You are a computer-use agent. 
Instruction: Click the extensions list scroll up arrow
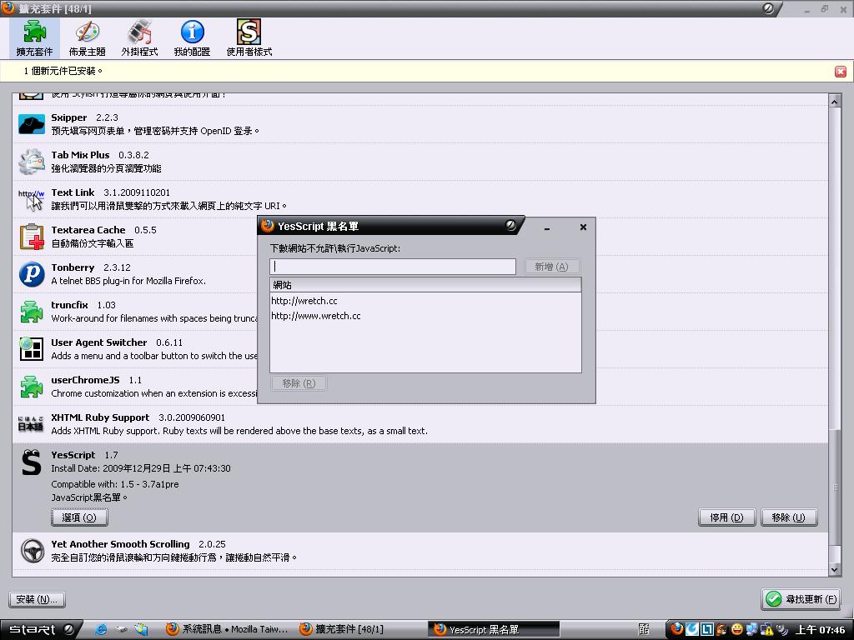point(835,101)
